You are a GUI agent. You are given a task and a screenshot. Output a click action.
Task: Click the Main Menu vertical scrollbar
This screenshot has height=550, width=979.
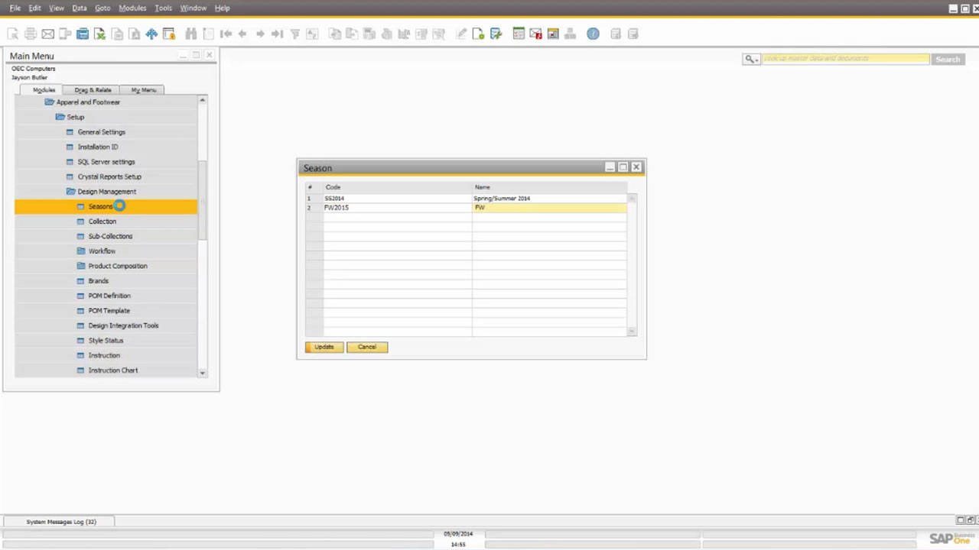(202, 199)
